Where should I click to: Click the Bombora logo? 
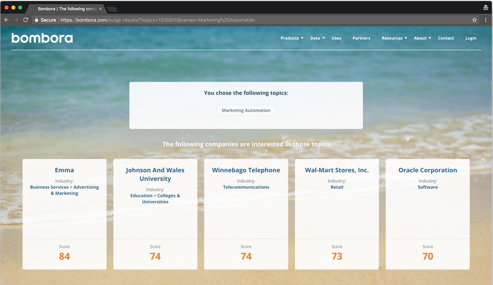42,38
